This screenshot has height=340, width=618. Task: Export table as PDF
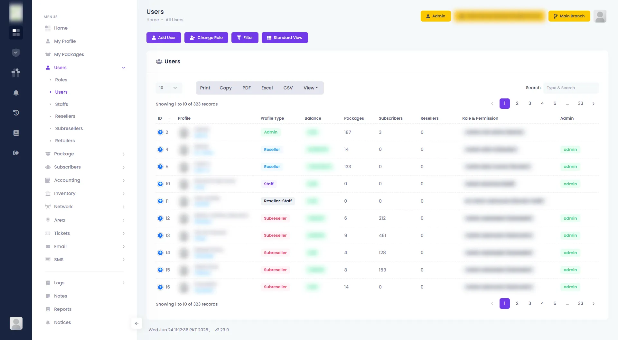247,88
